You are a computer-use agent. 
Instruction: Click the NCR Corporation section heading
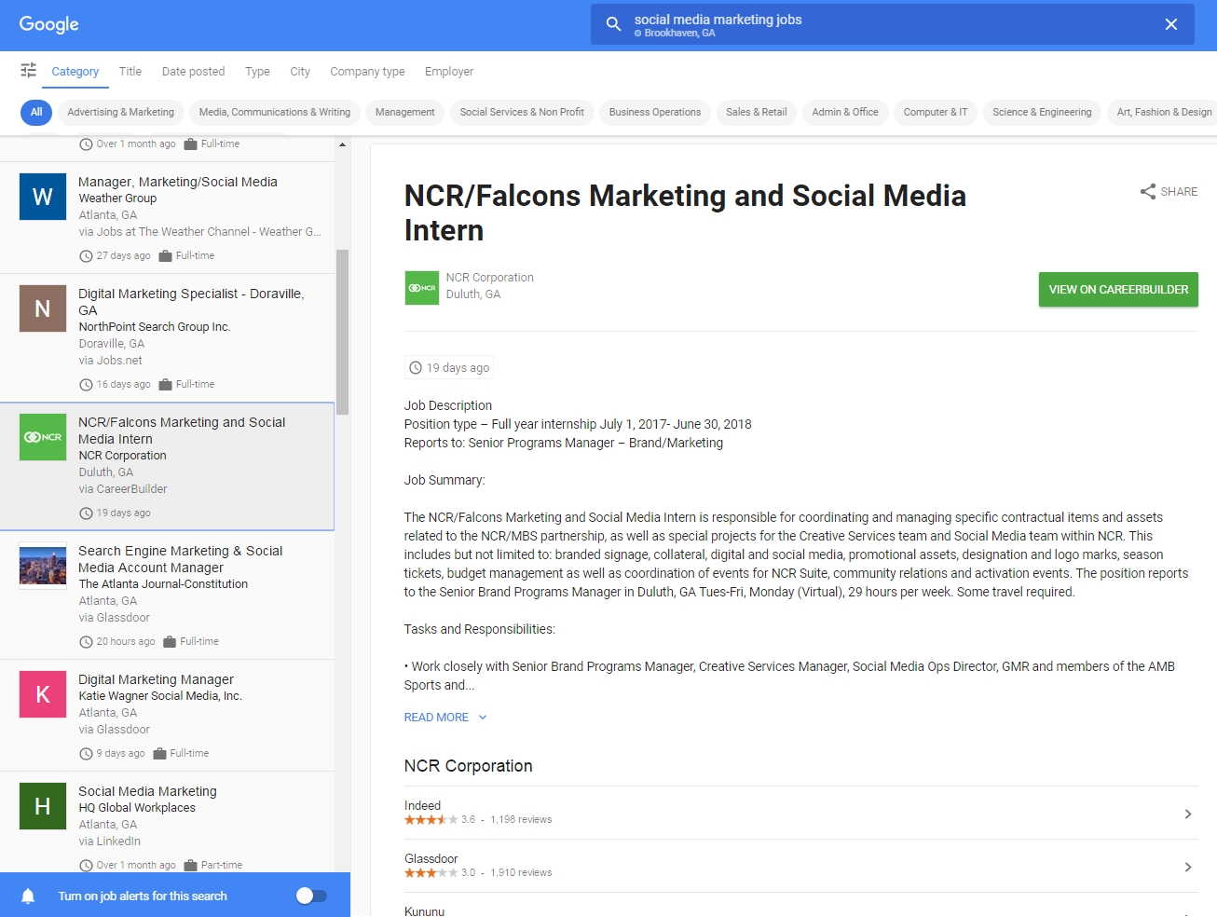[x=468, y=766]
